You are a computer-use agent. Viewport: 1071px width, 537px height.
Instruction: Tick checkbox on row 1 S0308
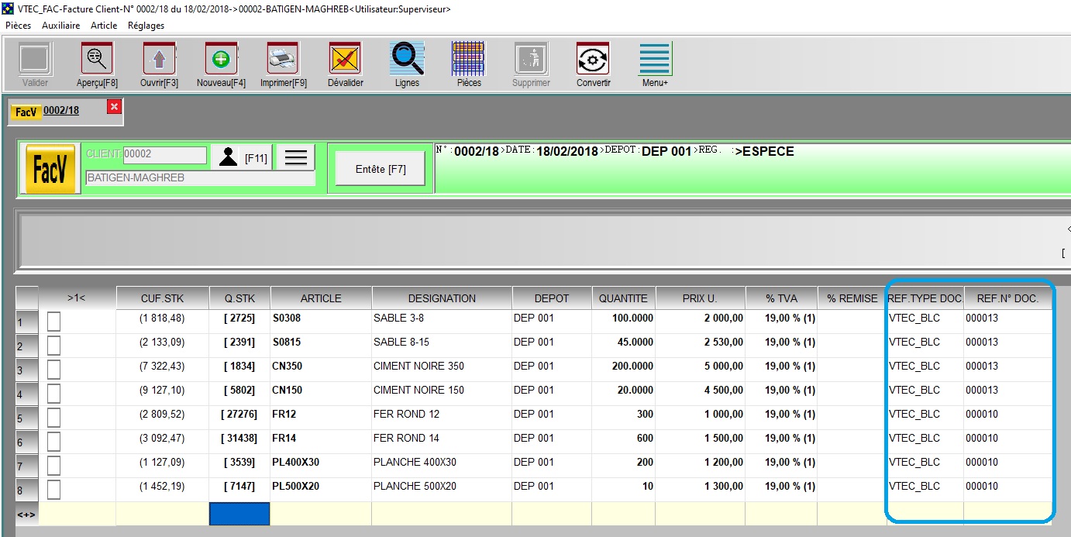coord(53,321)
